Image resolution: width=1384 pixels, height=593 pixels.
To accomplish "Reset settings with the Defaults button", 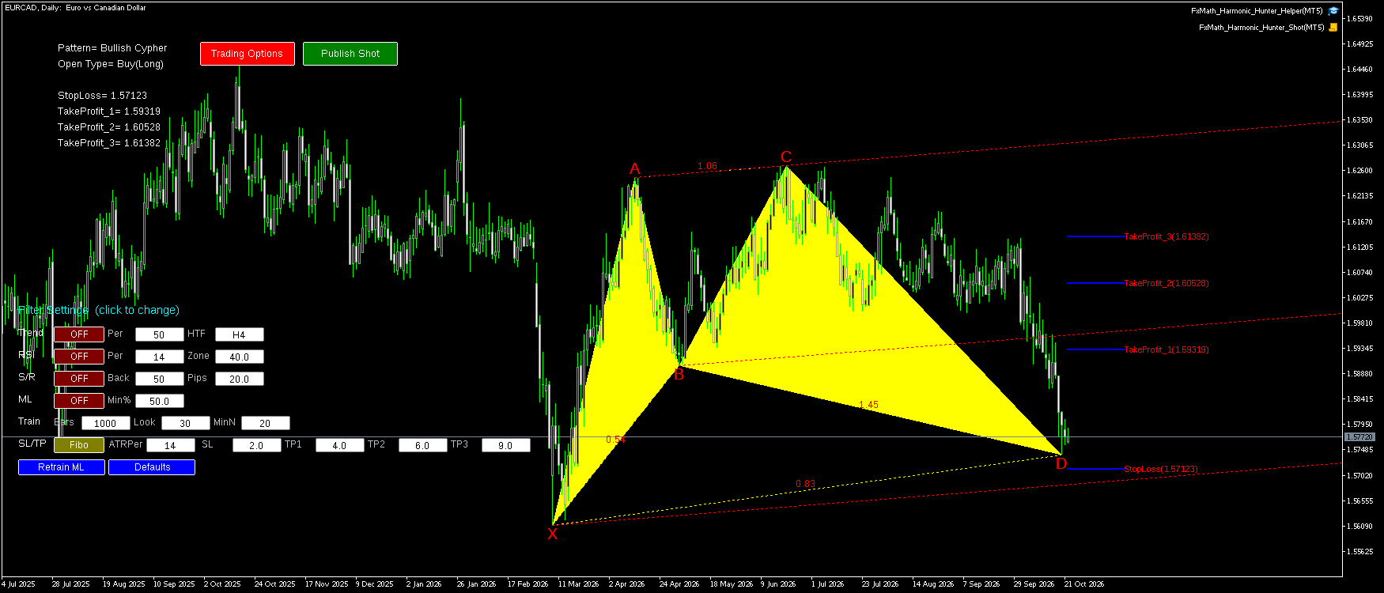I will pyautogui.click(x=152, y=467).
